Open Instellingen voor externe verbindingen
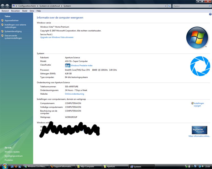212x169 pixels. pyautogui.click(x=15, y=26)
